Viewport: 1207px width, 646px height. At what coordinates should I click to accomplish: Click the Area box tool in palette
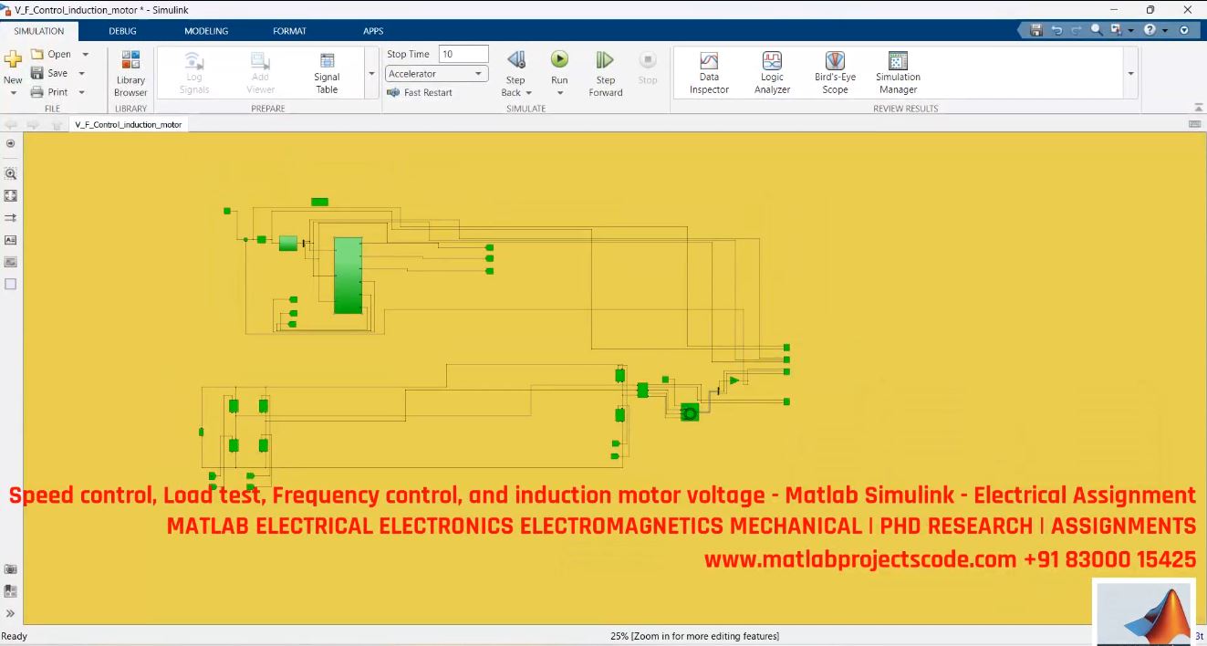[11, 284]
